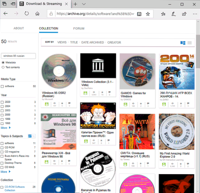The image size is (200, 193).
Task: Switch to tile grid view
Action: pos(183,43)
